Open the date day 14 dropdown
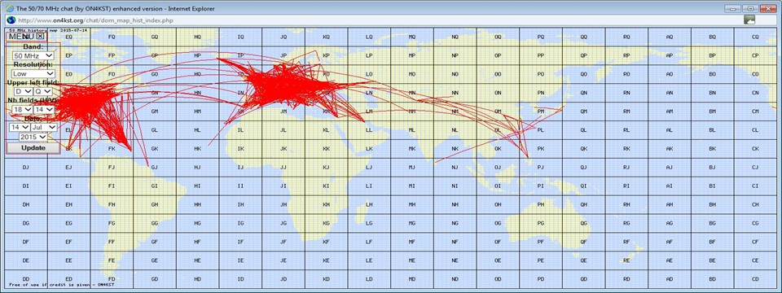The width and height of the screenshot is (782, 293). tap(19, 127)
